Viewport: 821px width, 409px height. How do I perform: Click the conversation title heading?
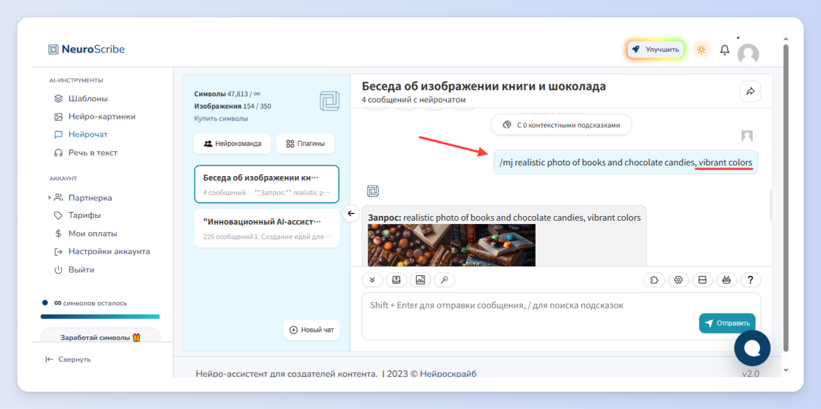click(484, 86)
